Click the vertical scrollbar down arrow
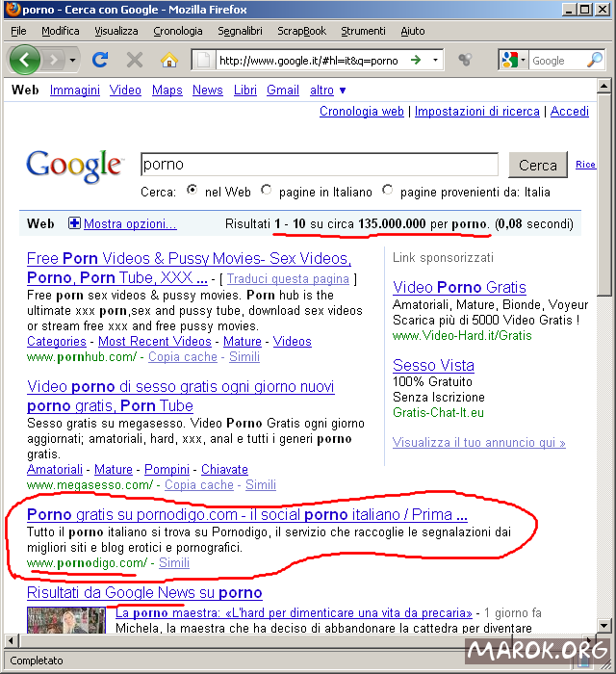Screen dimensions: 616x674 coord(604,626)
